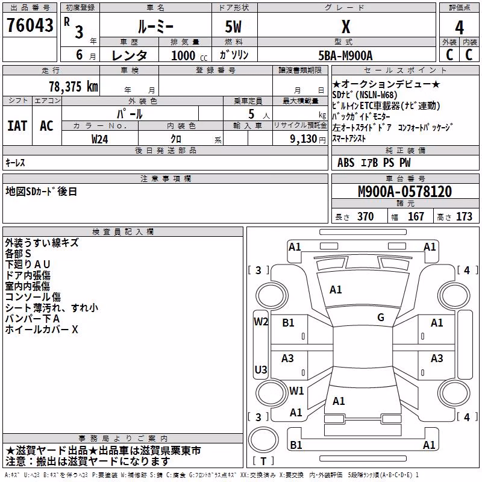Image resolution: width=482 pixels, height=482 pixels.
Task: Click note シート薄汚れ、すれ小
Action: [52, 308]
